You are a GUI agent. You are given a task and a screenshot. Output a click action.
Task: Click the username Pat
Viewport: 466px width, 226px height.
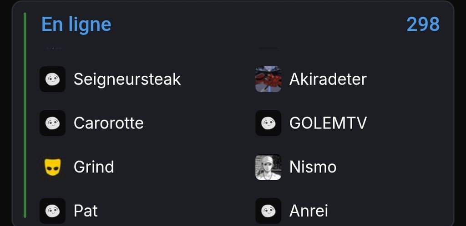pos(86,211)
